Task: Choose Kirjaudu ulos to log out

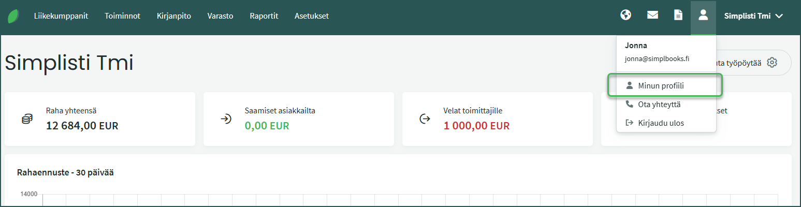Action: (x=661, y=123)
